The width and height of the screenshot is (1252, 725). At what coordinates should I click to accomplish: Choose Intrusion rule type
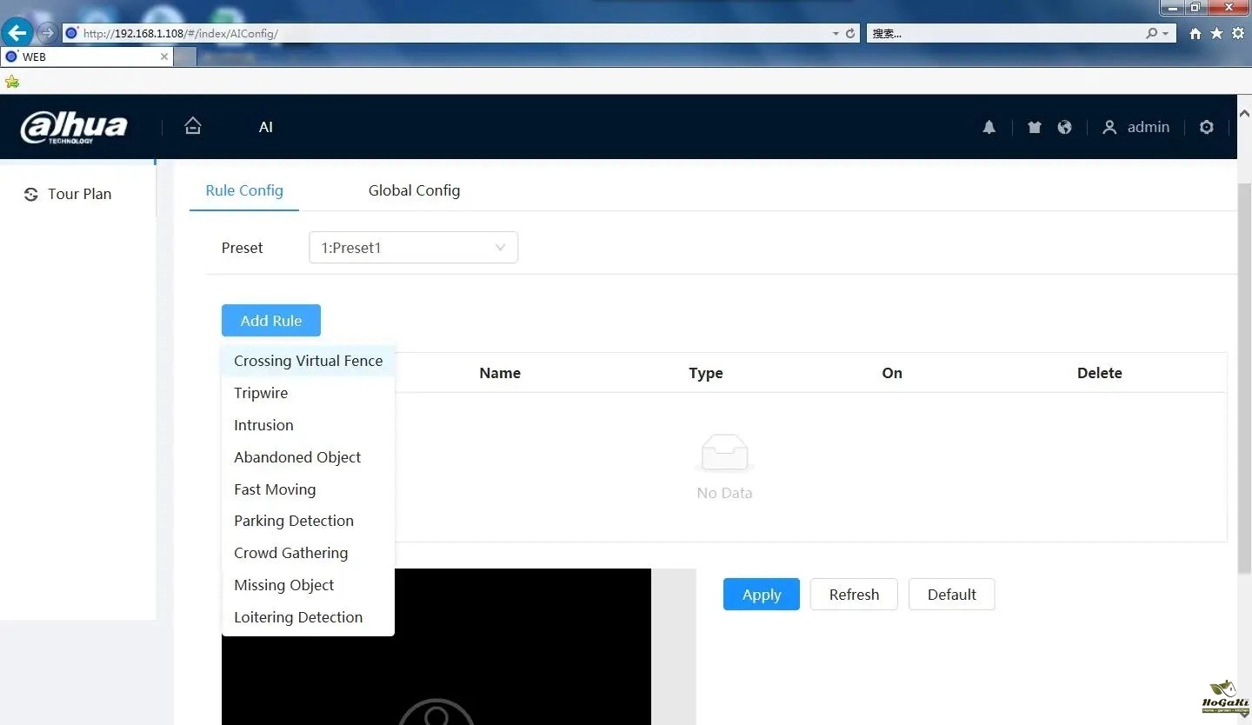click(x=263, y=425)
